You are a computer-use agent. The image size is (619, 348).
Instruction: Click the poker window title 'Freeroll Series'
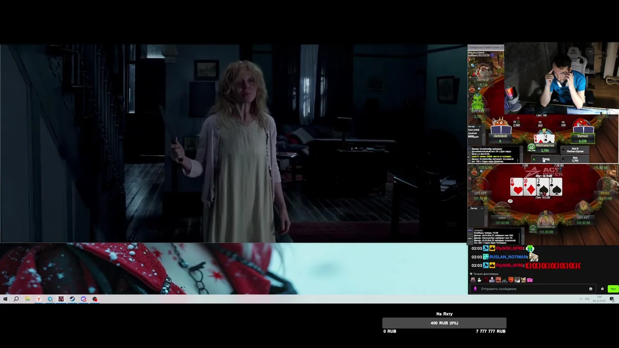486,47
